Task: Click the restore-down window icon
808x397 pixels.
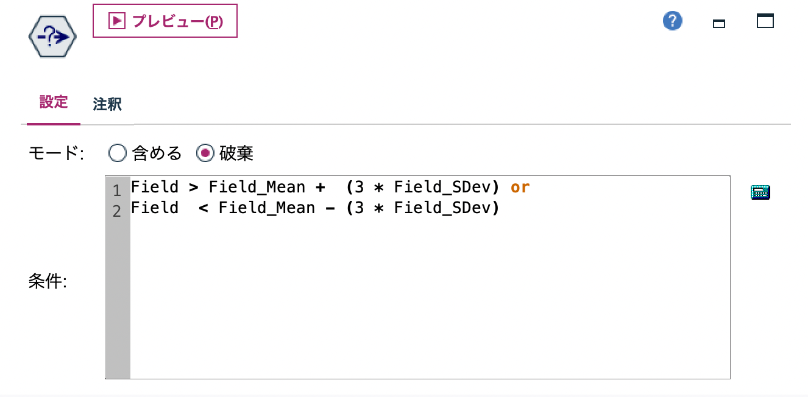Action: pyautogui.click(x=718, y=22)
